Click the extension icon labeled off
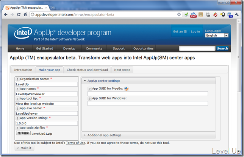Screen dimensions: 244x157 pyautogui.click(x=208, y=15)
